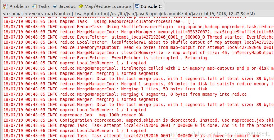Switch to the Problems tab

16,6
